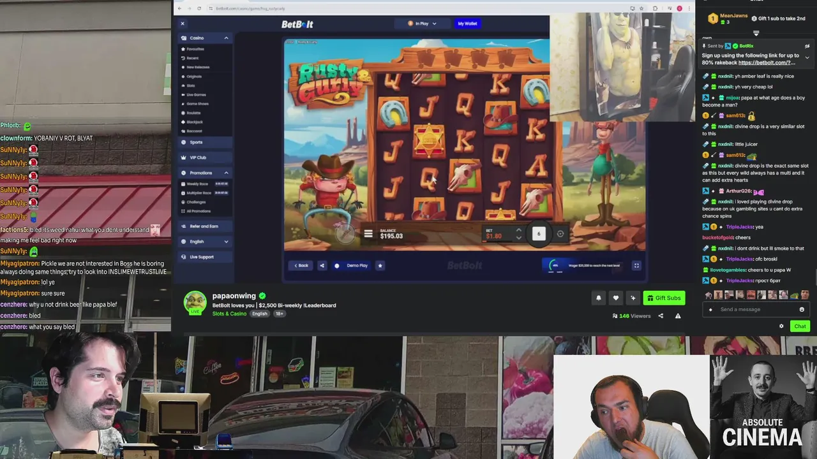The image size is (817, 459).
Task: Send message with Chat button
Action: (x=800, y=326)
